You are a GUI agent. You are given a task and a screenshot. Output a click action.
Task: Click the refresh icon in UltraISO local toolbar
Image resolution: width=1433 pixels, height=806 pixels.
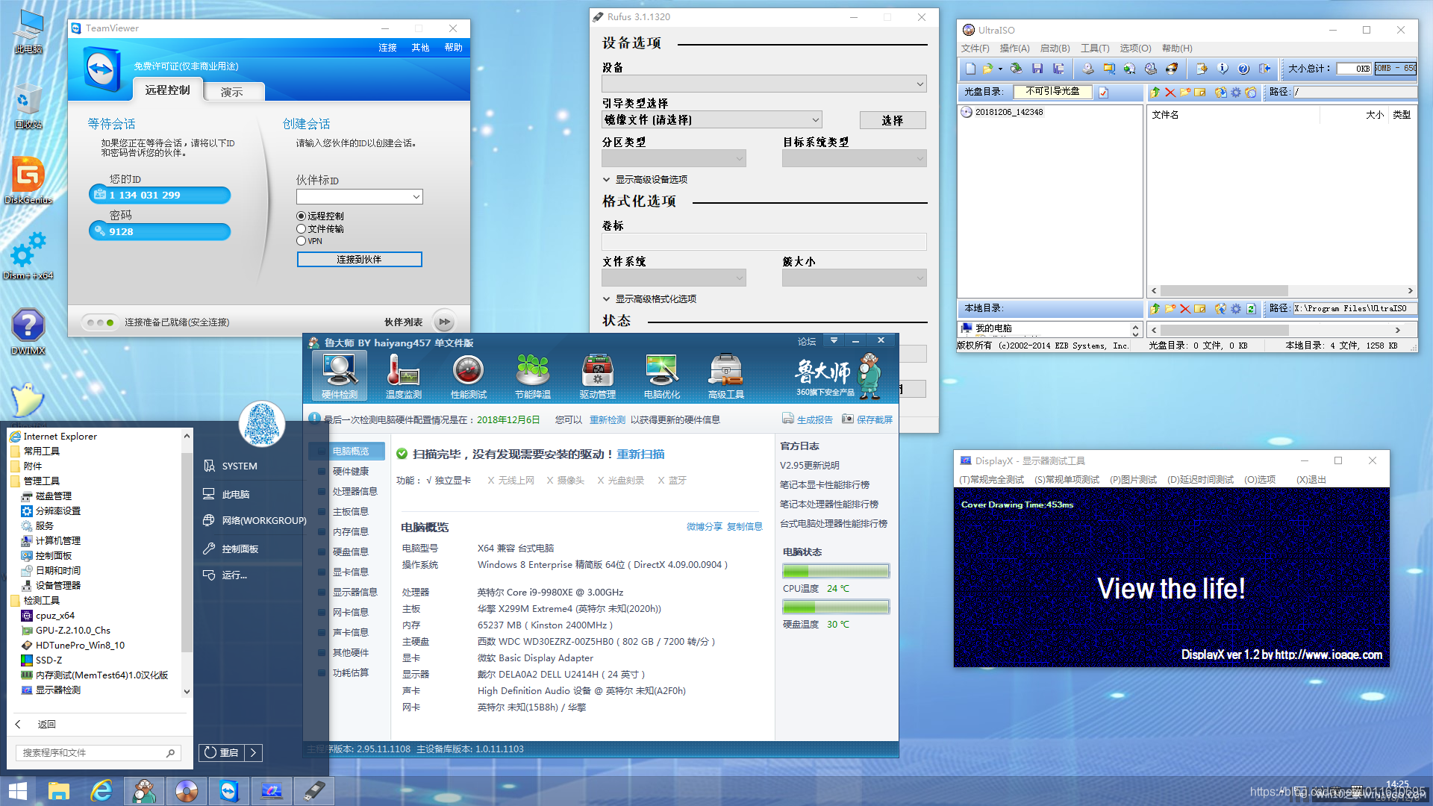(1251, 308)
